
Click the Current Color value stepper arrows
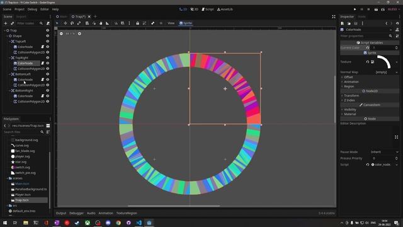[396, 48]
